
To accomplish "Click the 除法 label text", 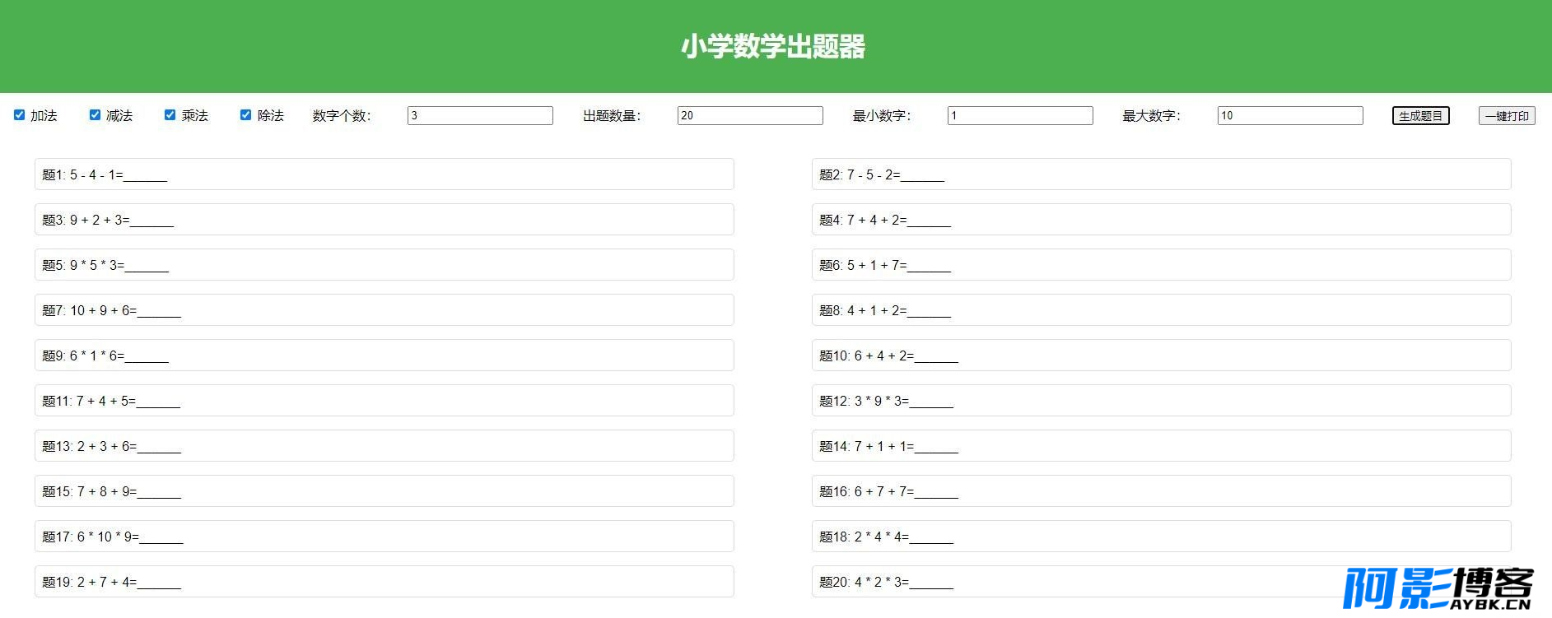I will (271, 116).
